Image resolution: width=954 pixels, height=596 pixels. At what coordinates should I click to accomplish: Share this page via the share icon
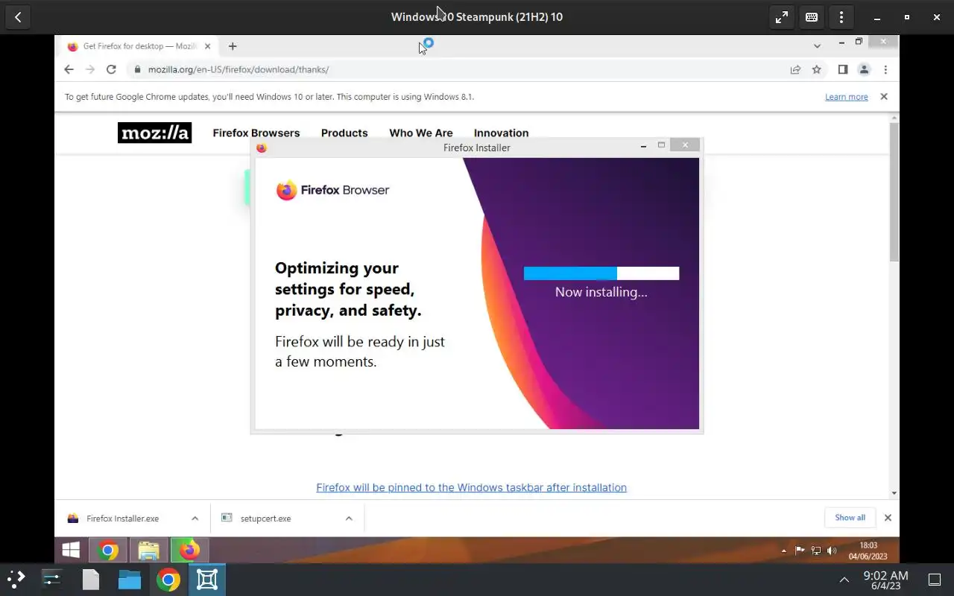point(795,69)
